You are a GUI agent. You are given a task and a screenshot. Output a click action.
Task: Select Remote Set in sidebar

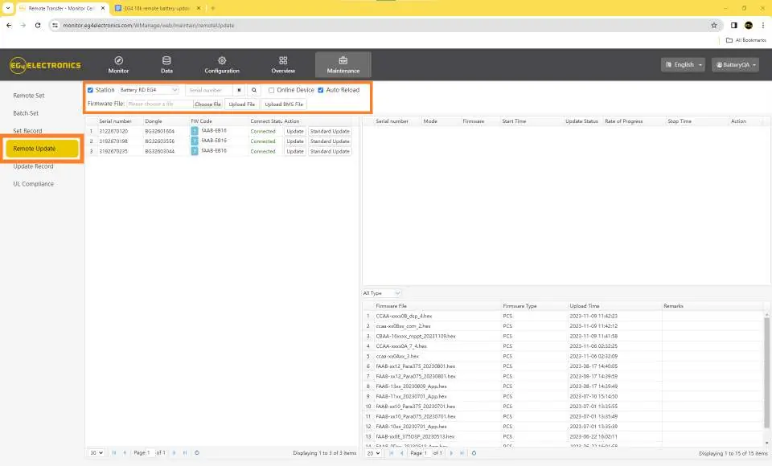coord(29,96)
